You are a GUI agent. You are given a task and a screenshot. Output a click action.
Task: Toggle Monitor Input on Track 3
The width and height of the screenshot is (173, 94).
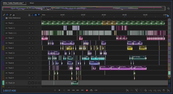click(39, 48)
